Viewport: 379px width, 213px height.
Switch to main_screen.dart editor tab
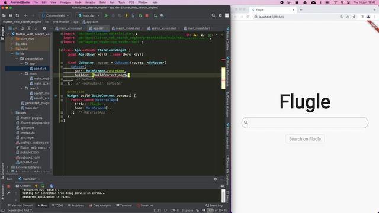pyautogui.click(x=69, y=28)
